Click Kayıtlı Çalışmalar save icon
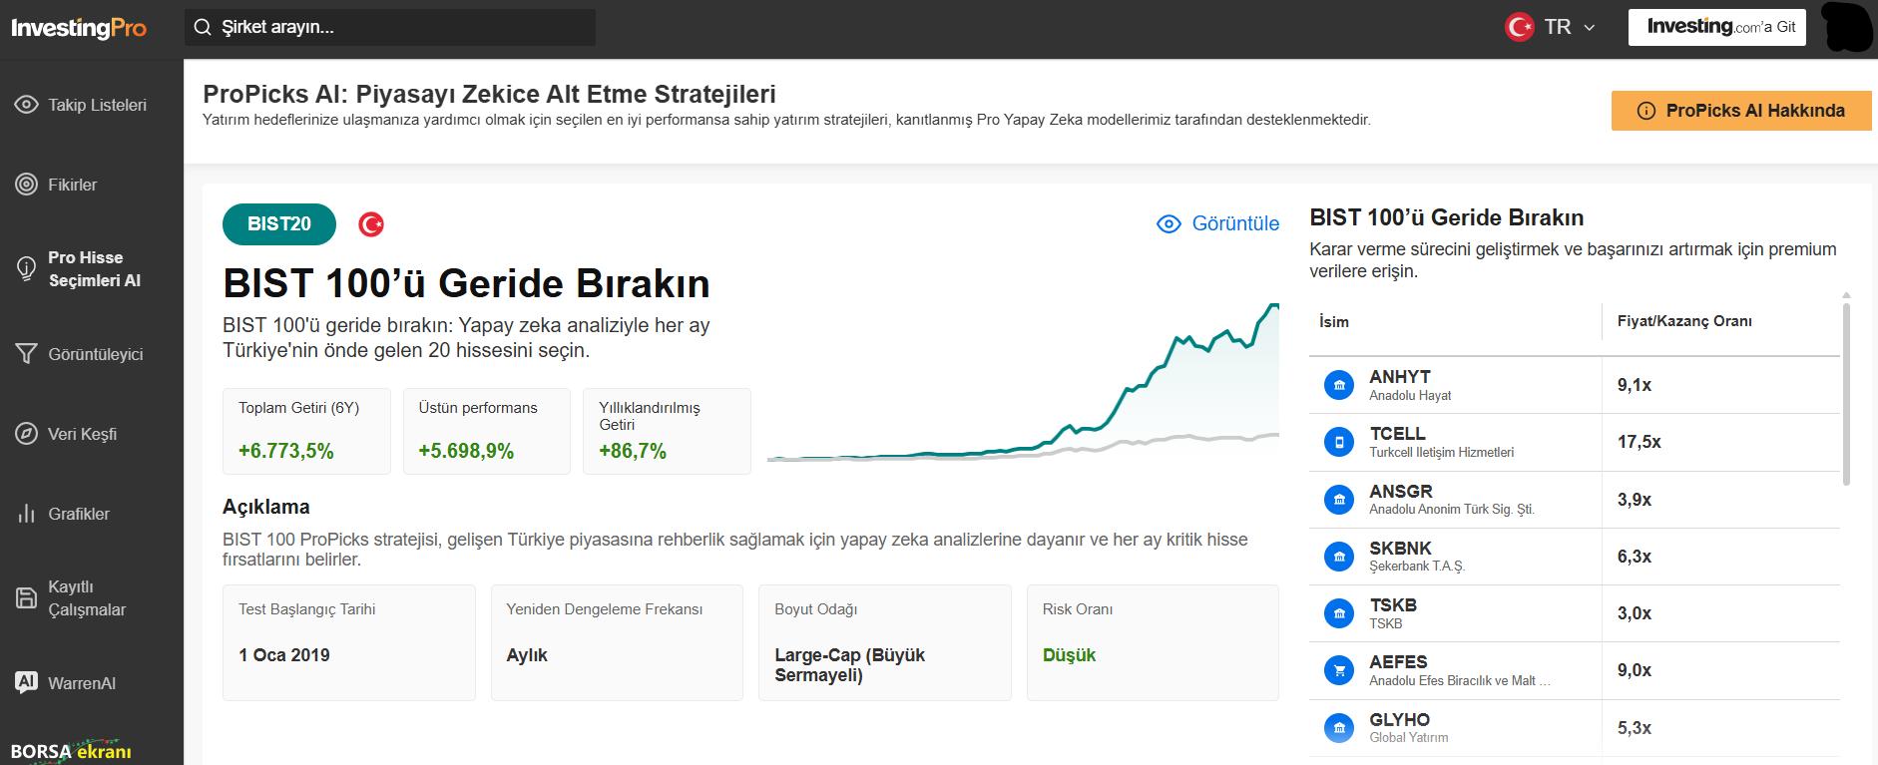 (x=27, y=598)
